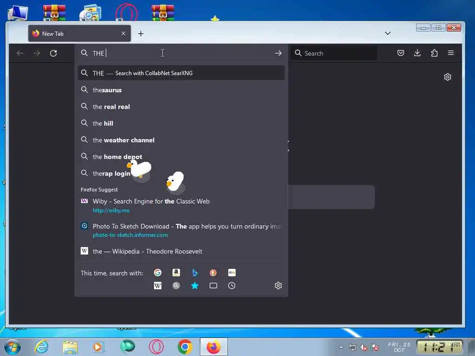The image size is (475, 356).
Task: Open File Explorer from taskbar
Action: pos(71,347)
